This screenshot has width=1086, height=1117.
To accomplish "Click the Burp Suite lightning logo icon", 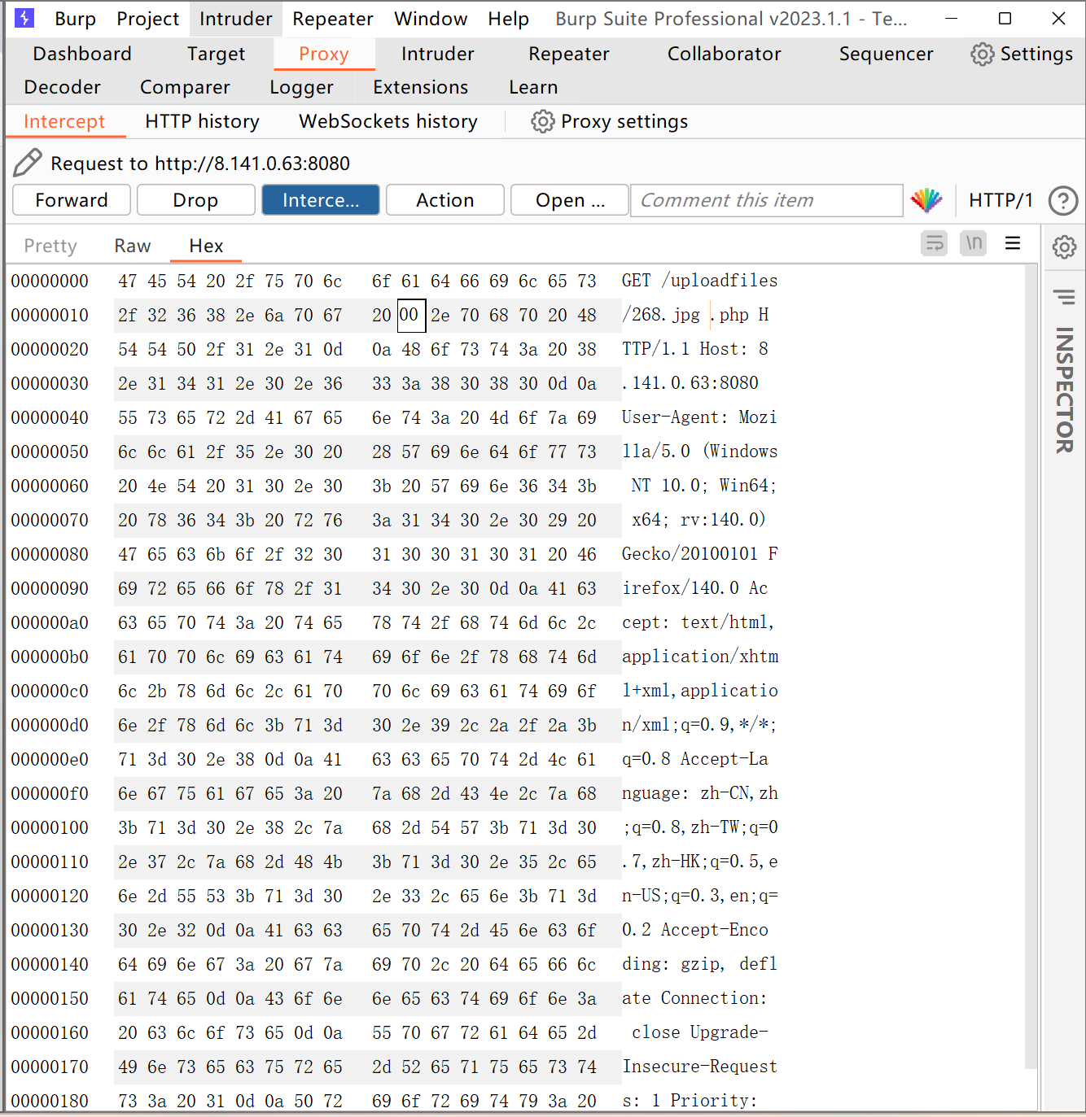I will [x=25, y=18].
